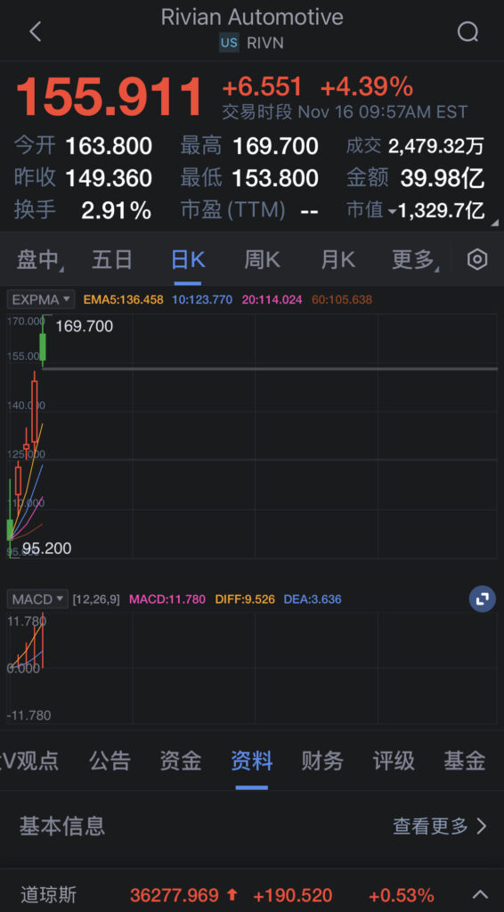Viewport: 504px width, 912px height.
Task: Open the 更多 chart period menu
Action: point(413,260)
